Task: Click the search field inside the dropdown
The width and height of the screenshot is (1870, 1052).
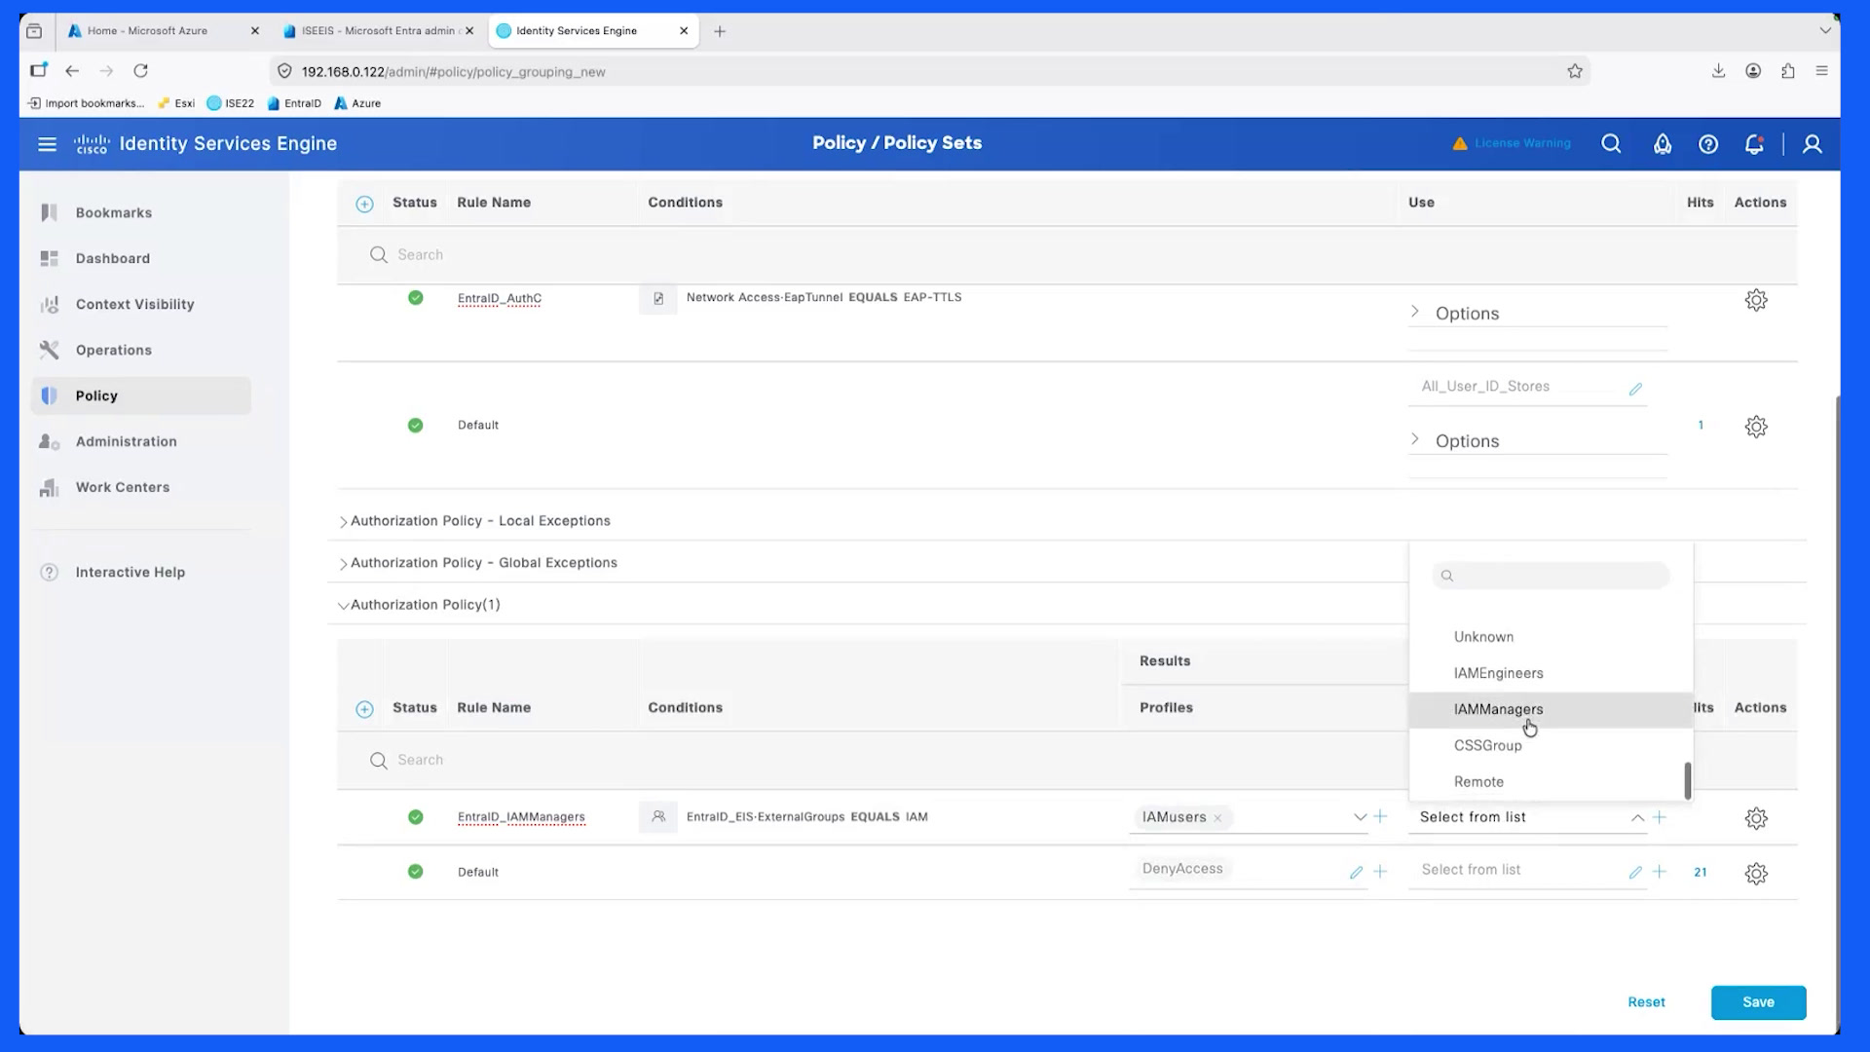Action: point(1551,576)
